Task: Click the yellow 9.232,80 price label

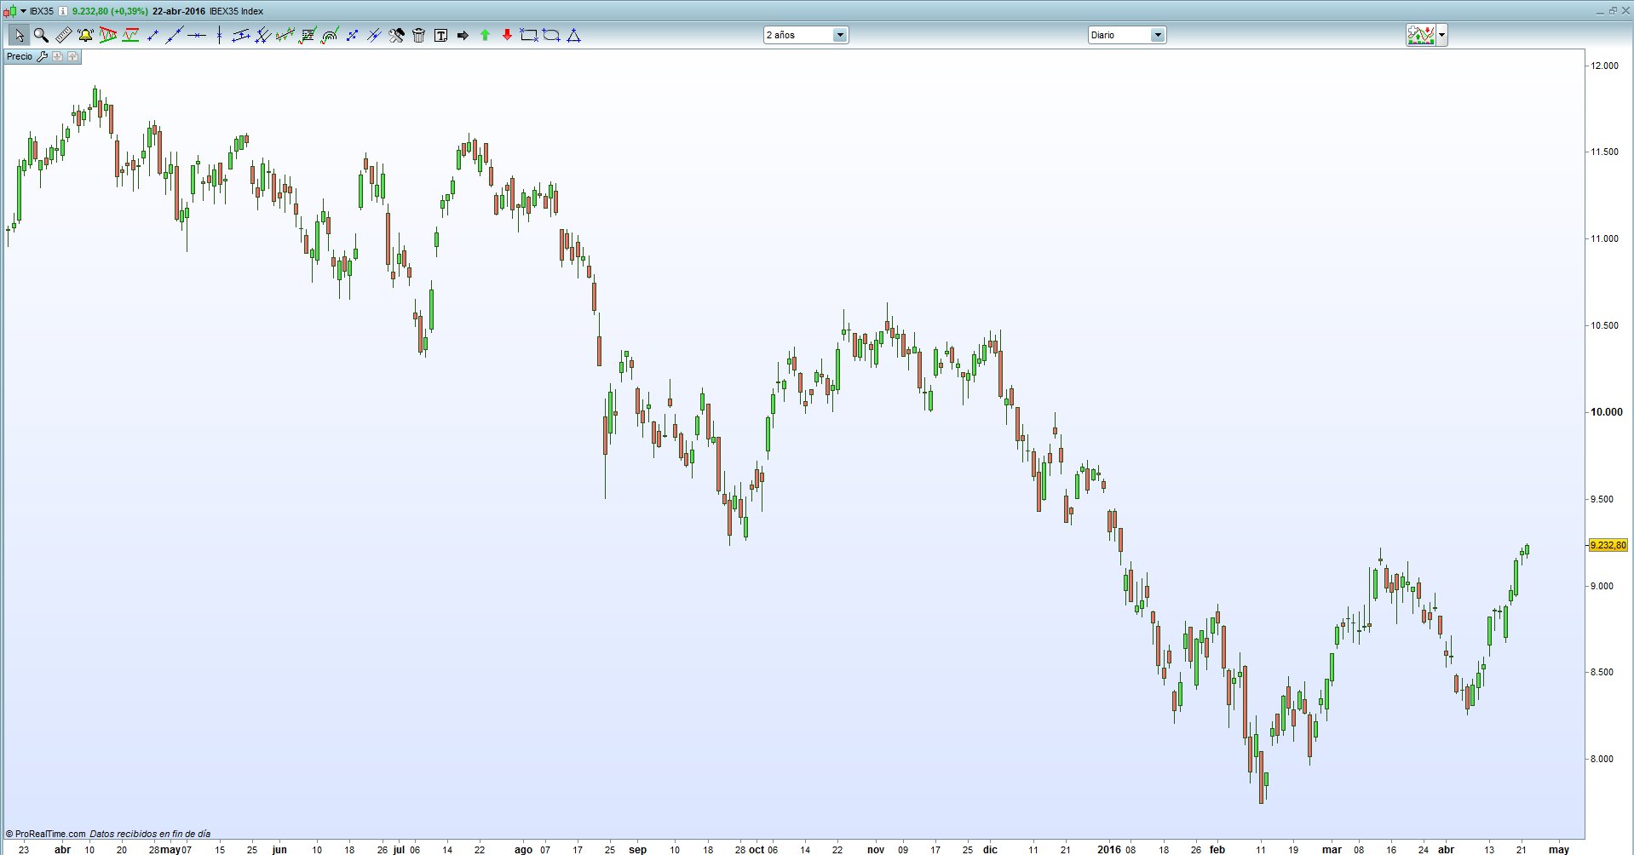Action: click(1608, 545)
